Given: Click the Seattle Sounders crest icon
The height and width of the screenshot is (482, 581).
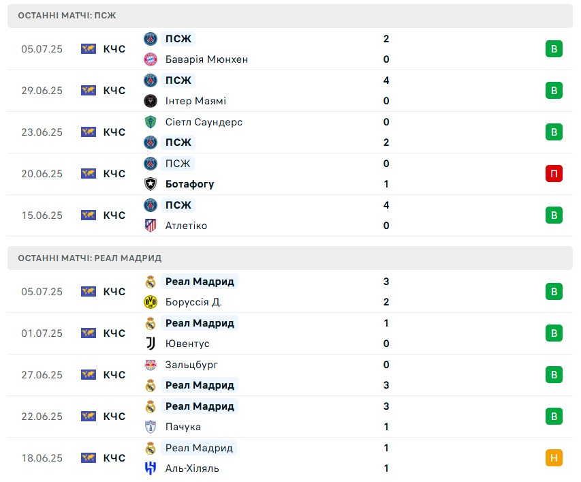Looking at the screenshot, I should coord(151,122).
